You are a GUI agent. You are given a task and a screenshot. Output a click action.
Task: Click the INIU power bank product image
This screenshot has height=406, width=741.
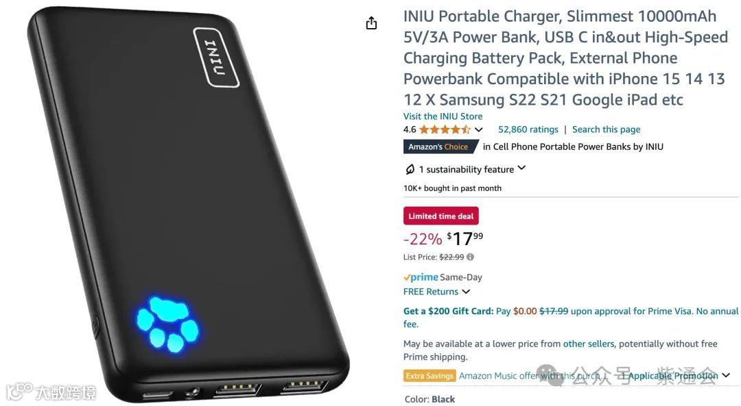point(188,204)
